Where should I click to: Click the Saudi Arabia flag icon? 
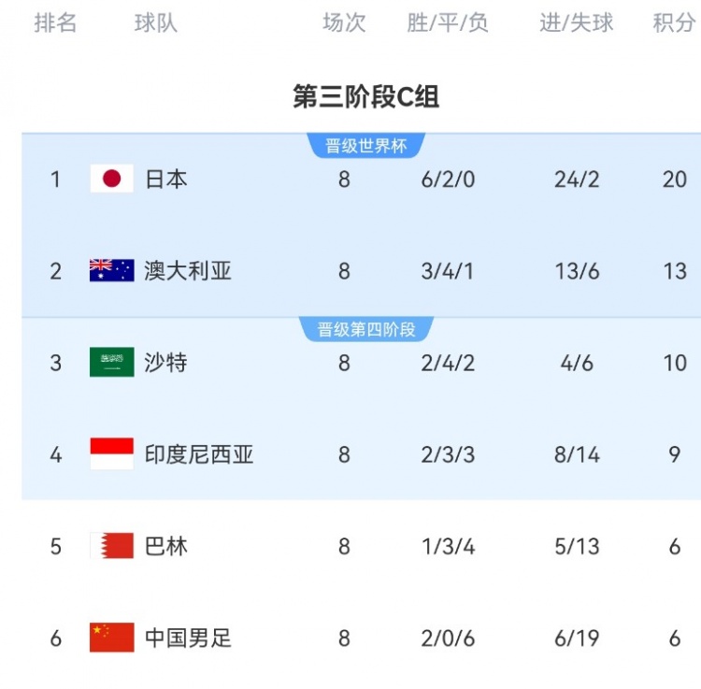pyautogui.click(x=112, y=362)
